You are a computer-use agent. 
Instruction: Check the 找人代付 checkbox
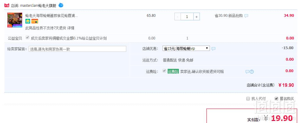tap(248, 98)
